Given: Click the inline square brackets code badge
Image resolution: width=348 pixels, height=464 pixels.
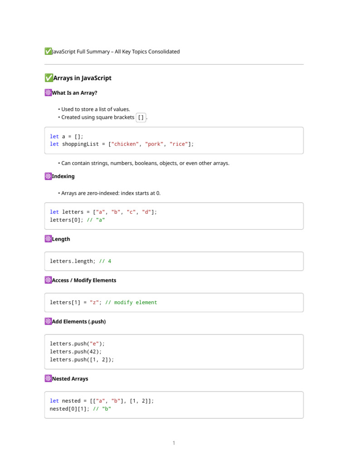Looking at the screenshot, I should pos(141,117).
